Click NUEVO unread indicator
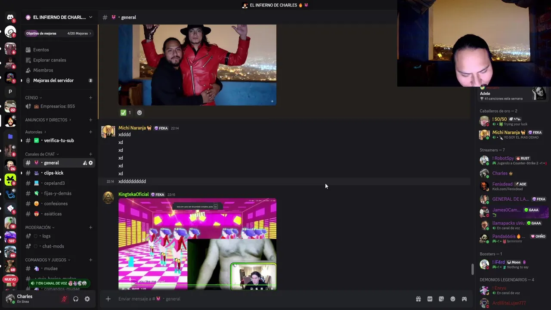The width and height of the screenshot is (551, 310). tap(10, 279)
